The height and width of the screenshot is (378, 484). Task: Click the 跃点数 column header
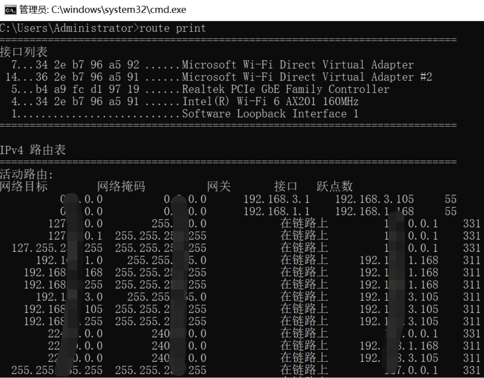pos(334,187)
